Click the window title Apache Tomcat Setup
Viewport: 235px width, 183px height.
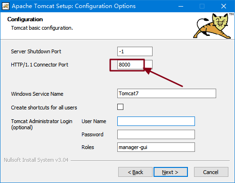[73, 6]
